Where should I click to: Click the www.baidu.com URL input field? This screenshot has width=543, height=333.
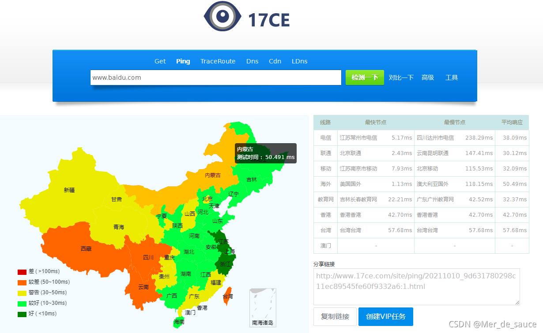tap(216, 78)
